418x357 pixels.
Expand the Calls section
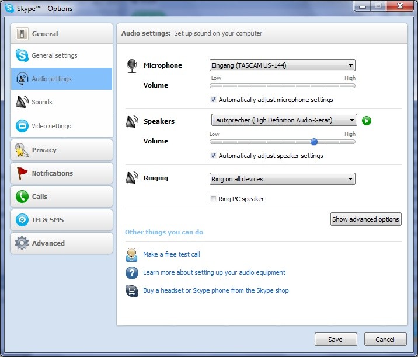pos(61,197)
